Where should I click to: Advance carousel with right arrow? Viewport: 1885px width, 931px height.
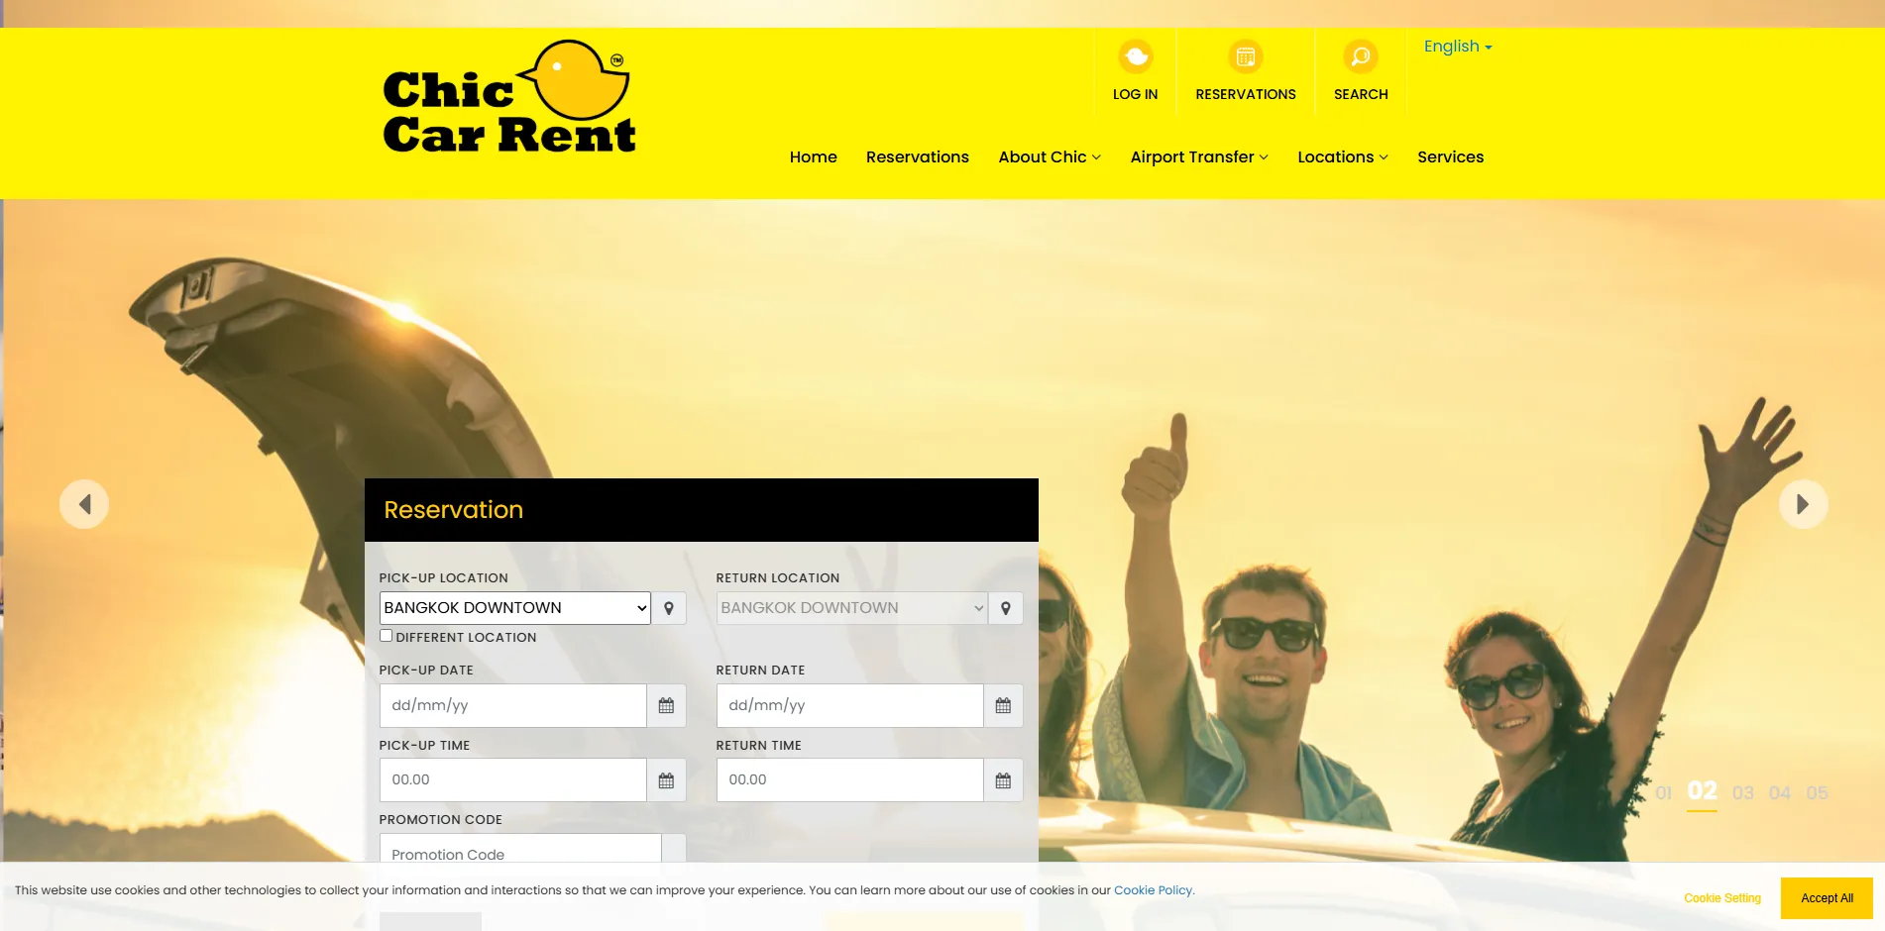tap(1804, 504)
